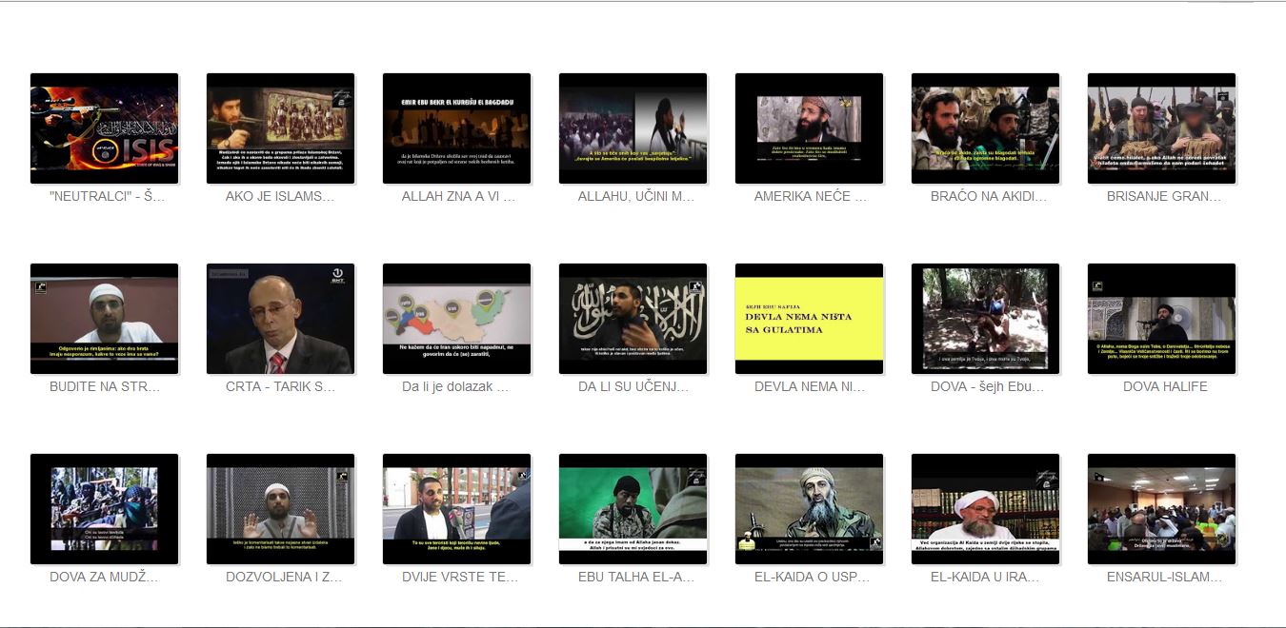The width and height of the screenshot is (1286, 628).
Task: Open the "DOZVOLJENA I Z..." thumbnail
Action: (x=280, y=509)
